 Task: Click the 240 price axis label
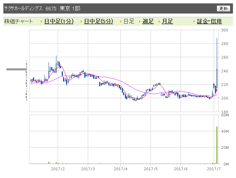(225, 71)
